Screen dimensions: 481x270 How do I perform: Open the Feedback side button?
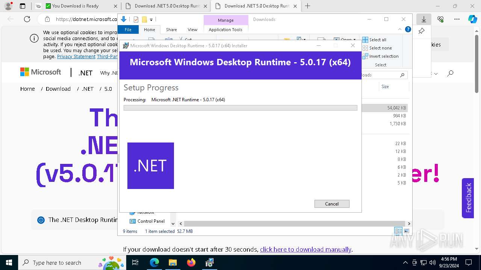coord(468,198)
